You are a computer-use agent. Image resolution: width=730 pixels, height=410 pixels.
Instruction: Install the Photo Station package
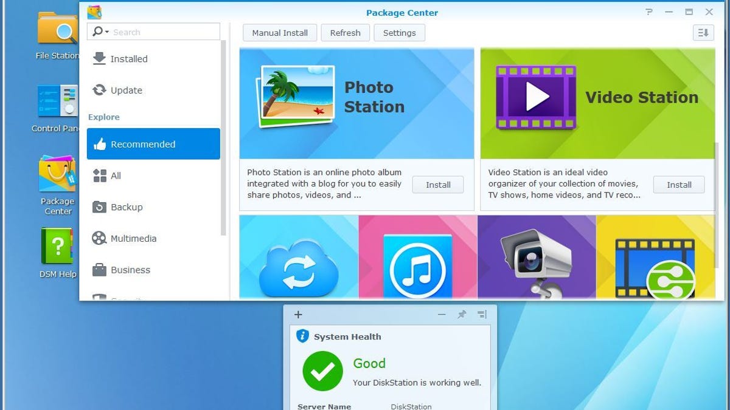point(437,185)
